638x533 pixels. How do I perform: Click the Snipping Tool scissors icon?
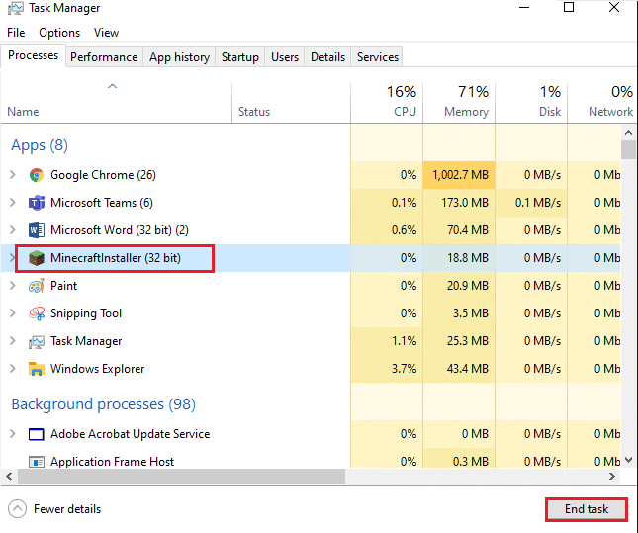click(x=37, y=313)
